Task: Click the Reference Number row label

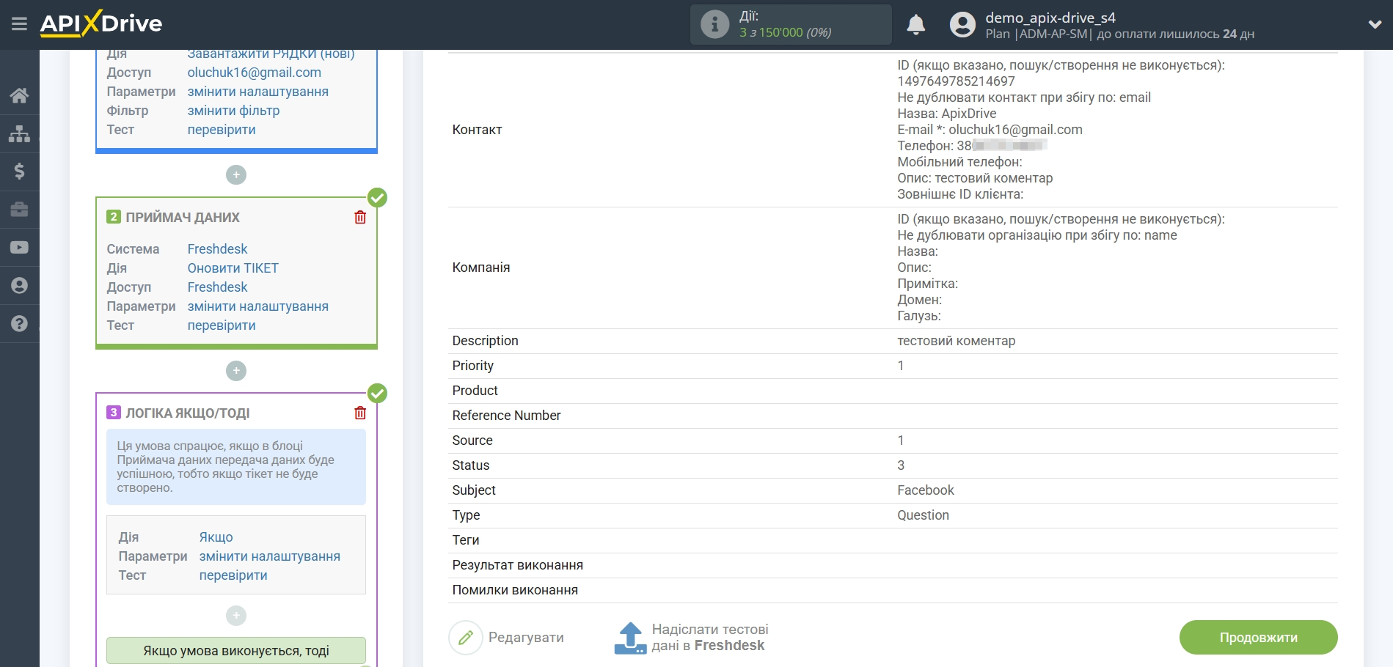Action: (x=506, y=416)
